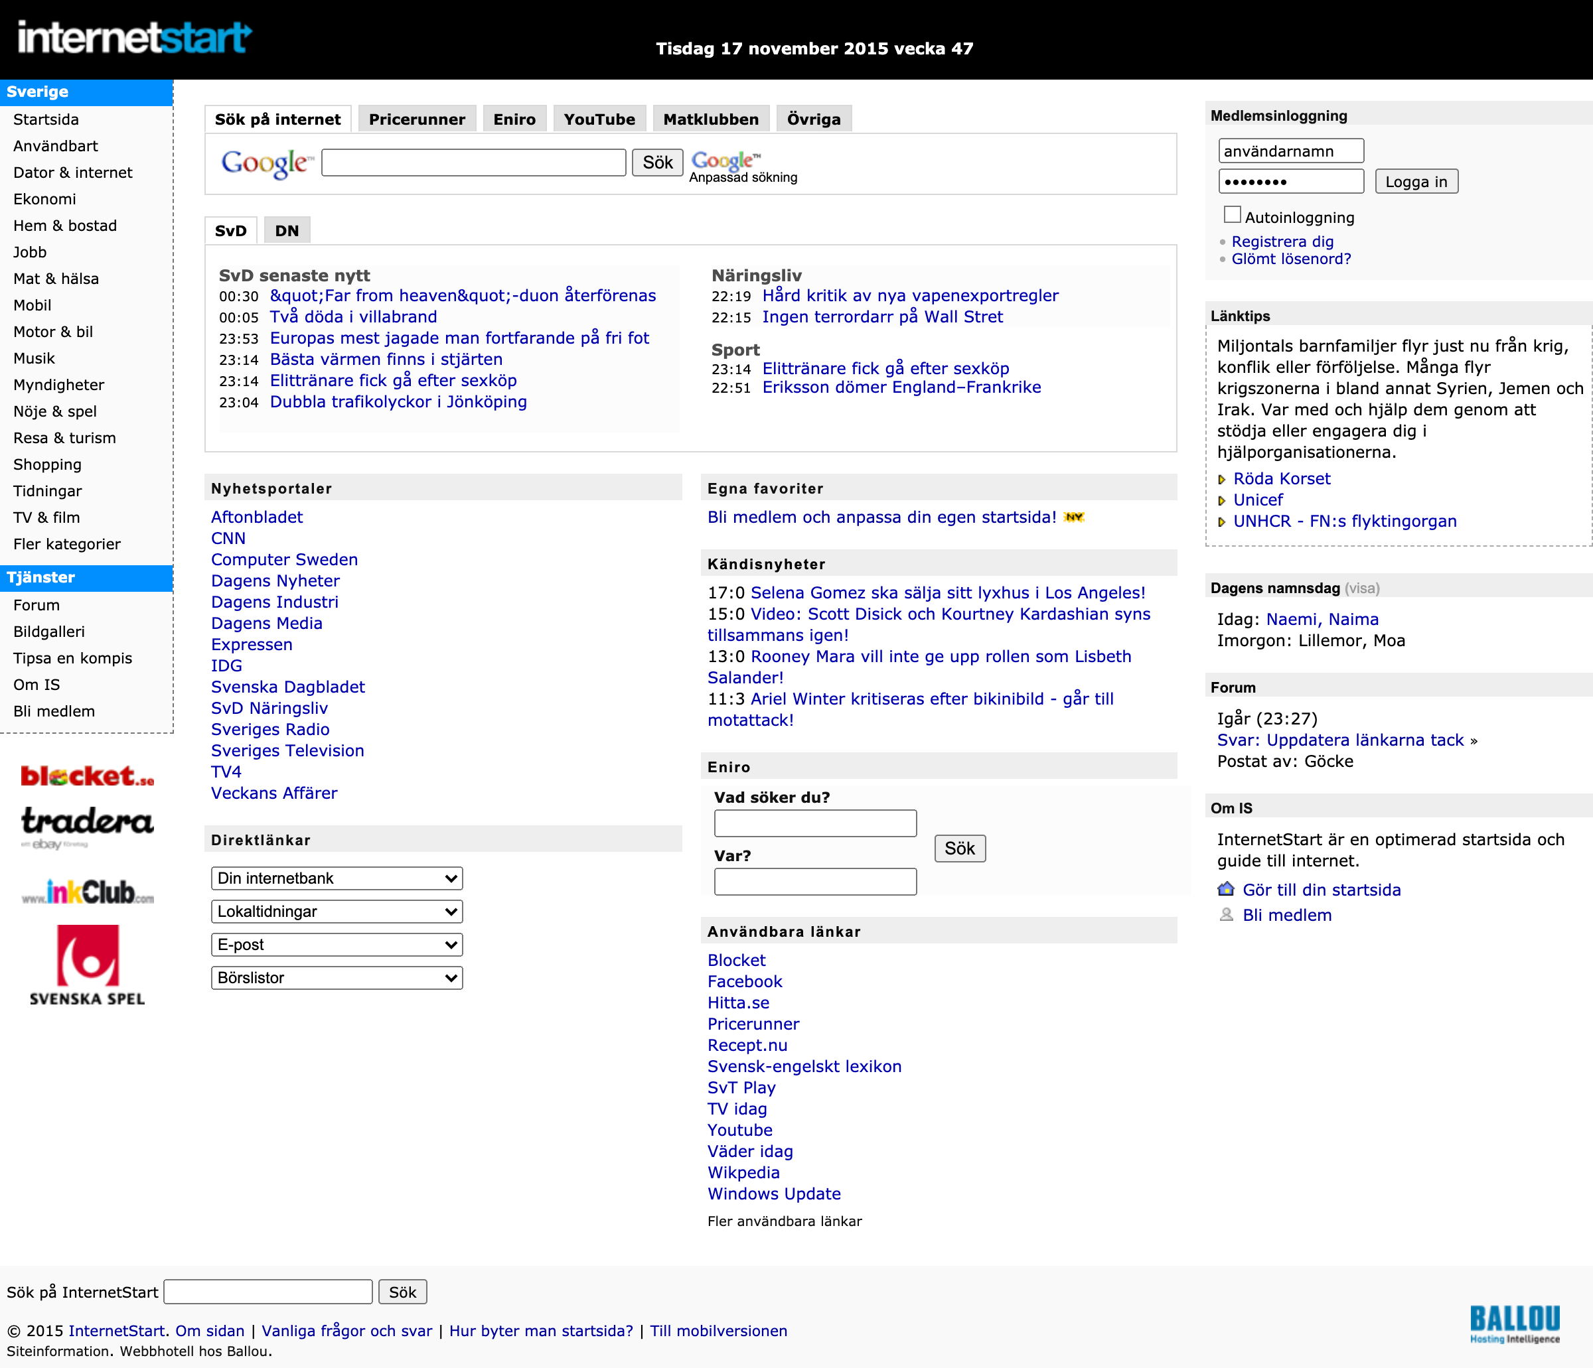Image resolution: width=1593 pixels, height=1368 pixels.
Task: Open the Tradera logo banner
Action: click(87, 827)
